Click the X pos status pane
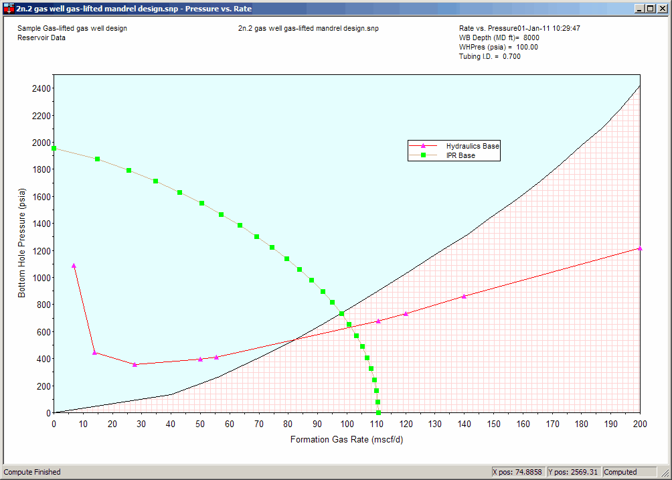The image size is (672, 480). point(517,472)
